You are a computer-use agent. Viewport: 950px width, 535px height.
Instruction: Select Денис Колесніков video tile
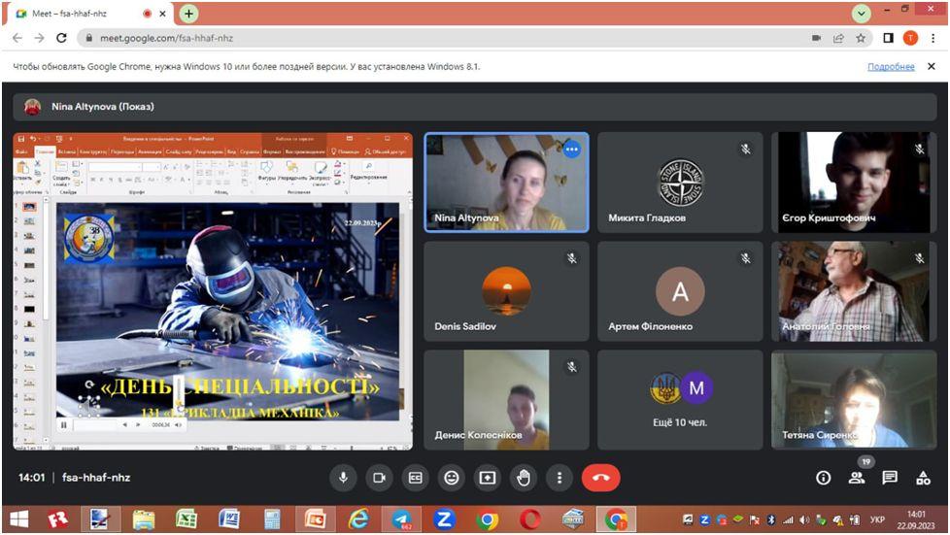point(506,400)
